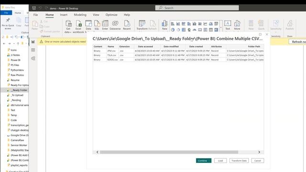Click the Explorer up arrow
Image resolution: width=306 pixels, height=172 pixels.
[x=18, y=43]
